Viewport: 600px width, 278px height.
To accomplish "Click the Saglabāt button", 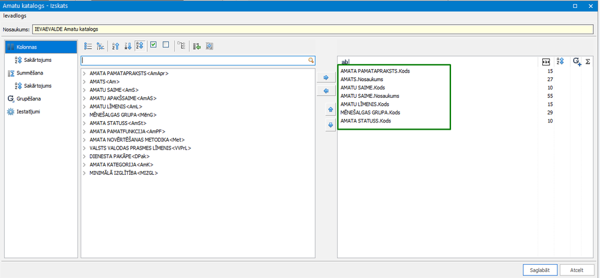I will click(540, 270).
